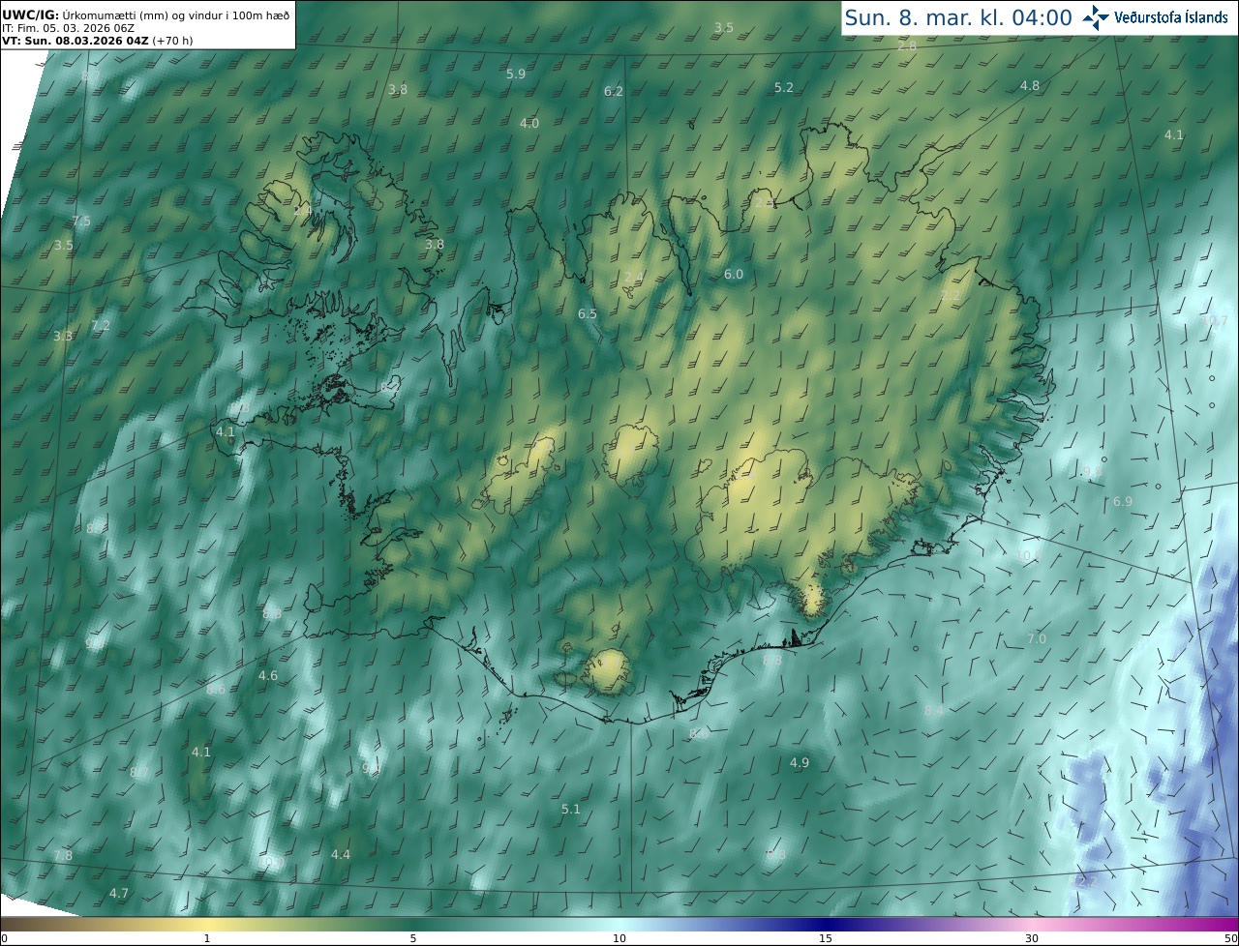Select the "Sun. 8. mar. kl. 04:00" timestamp
This screenshot has width=1239, height=946.
pyautogui.click(x=958, y=17)
